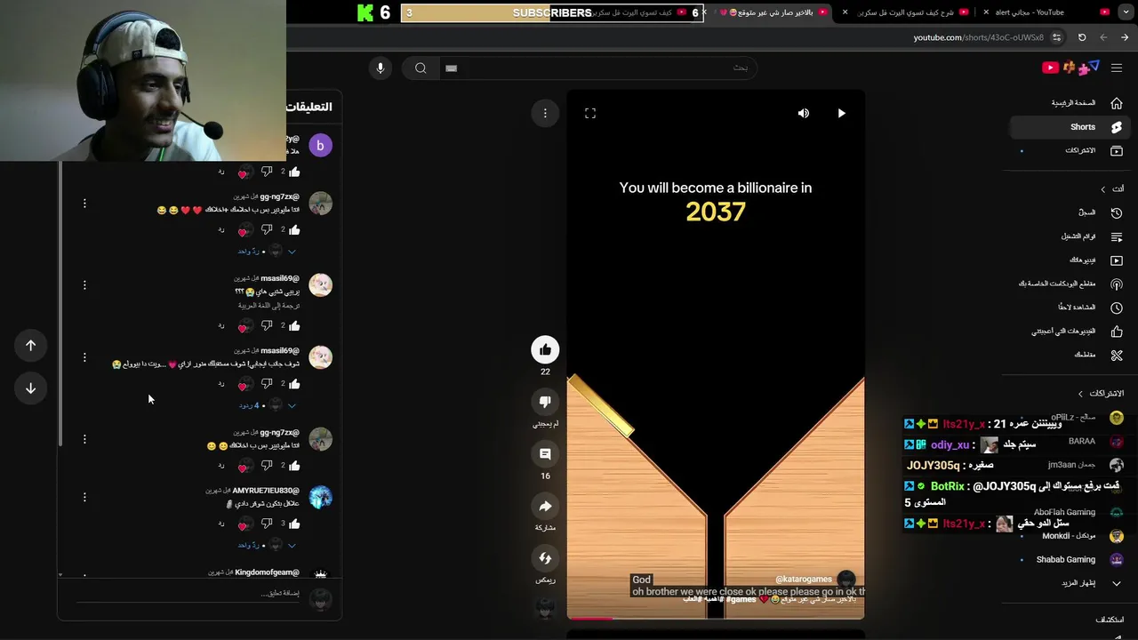Open site settings icon in address bar

pos(1056,37)
